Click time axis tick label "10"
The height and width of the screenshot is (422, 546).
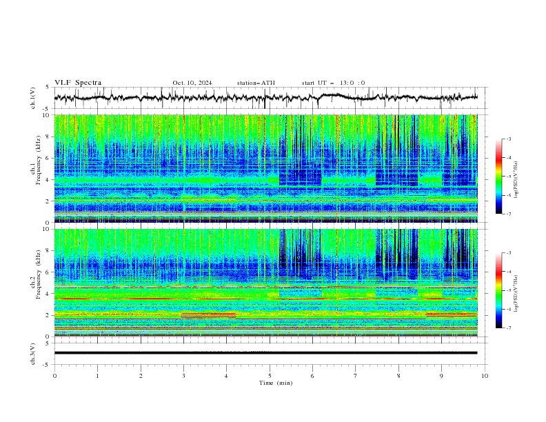(x=485, y=376)
